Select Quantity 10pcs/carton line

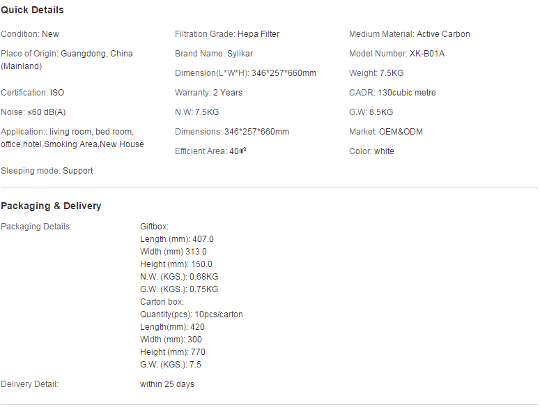click(192, 314)
